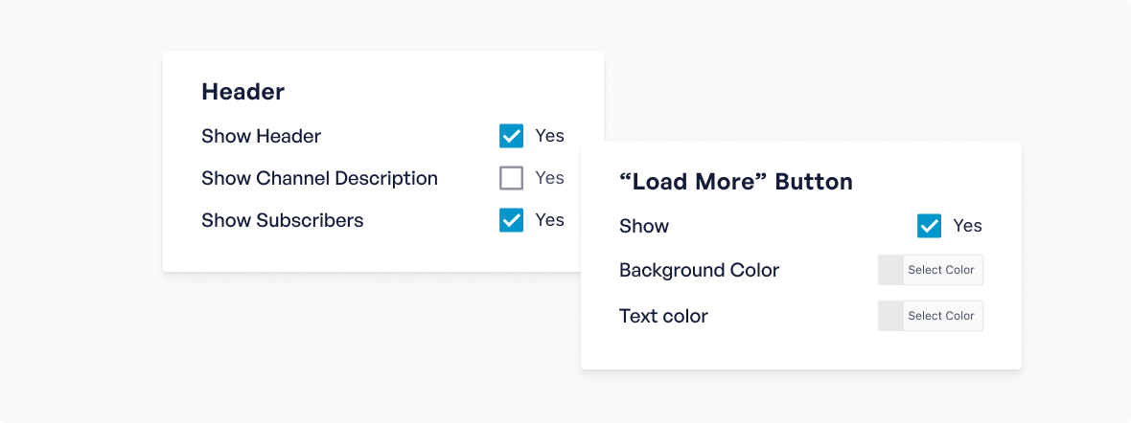Click the Show Header option label
Screen dimensions: 1131x423
click(x=261, y=136)
